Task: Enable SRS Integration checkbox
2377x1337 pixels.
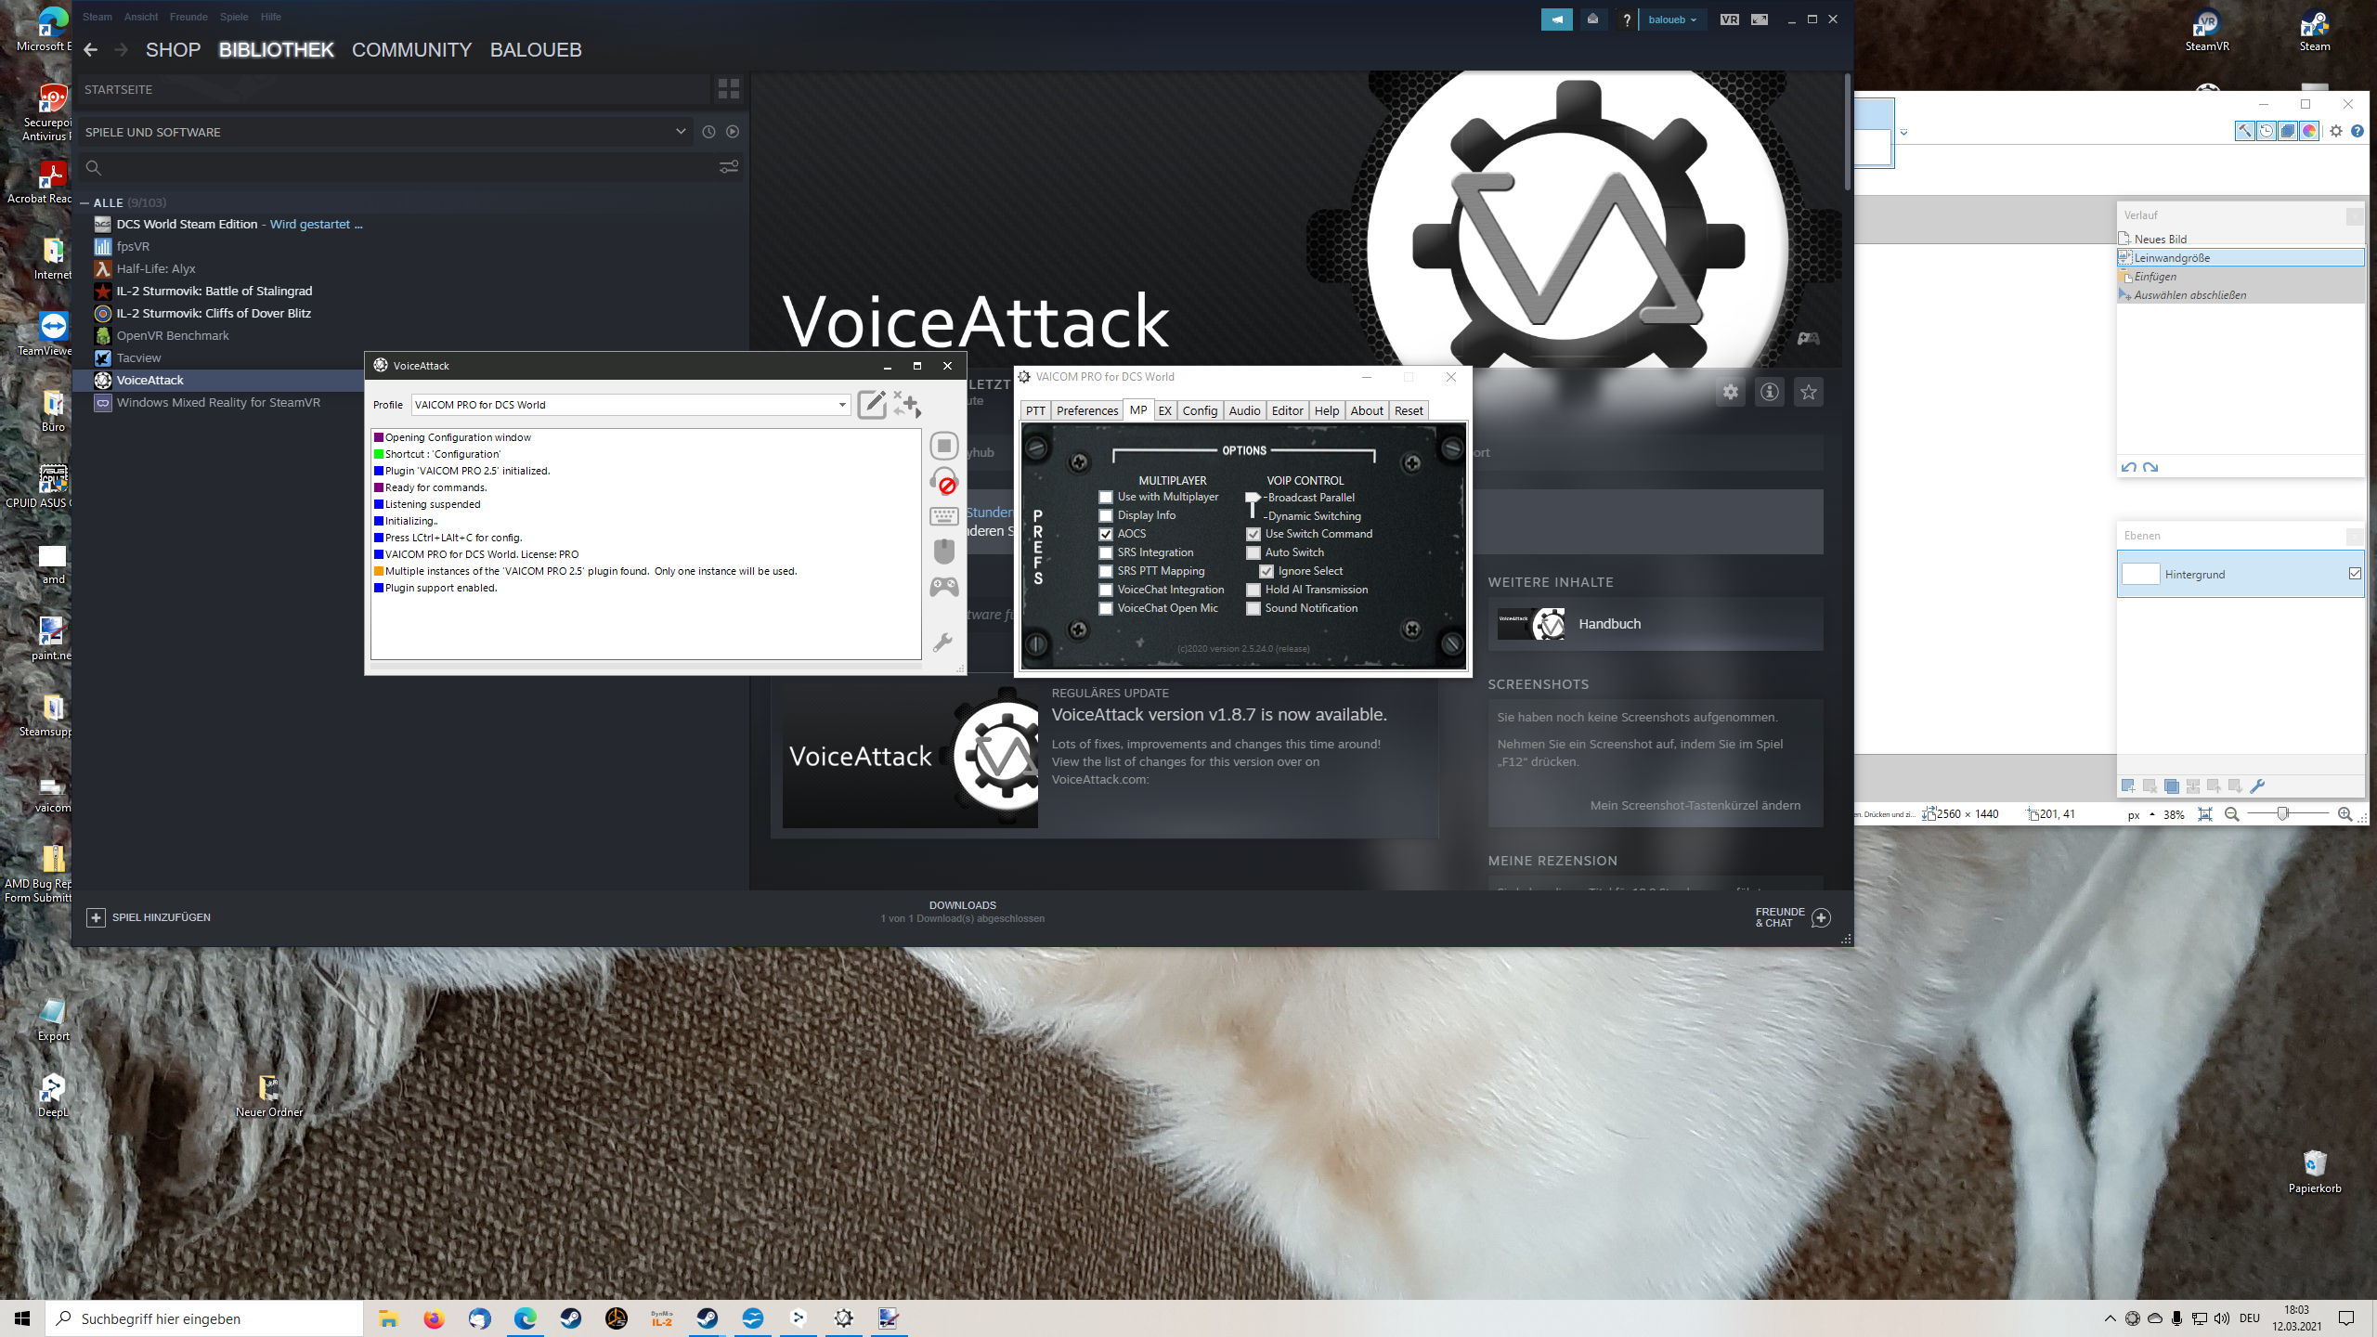Action: tap(1106, 552)
